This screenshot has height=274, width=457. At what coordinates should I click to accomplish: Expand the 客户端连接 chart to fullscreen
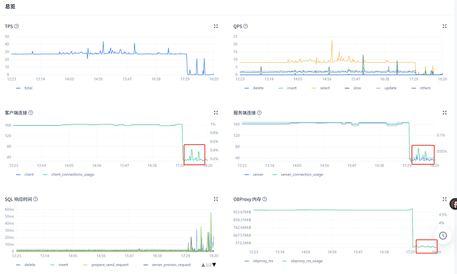216,113
